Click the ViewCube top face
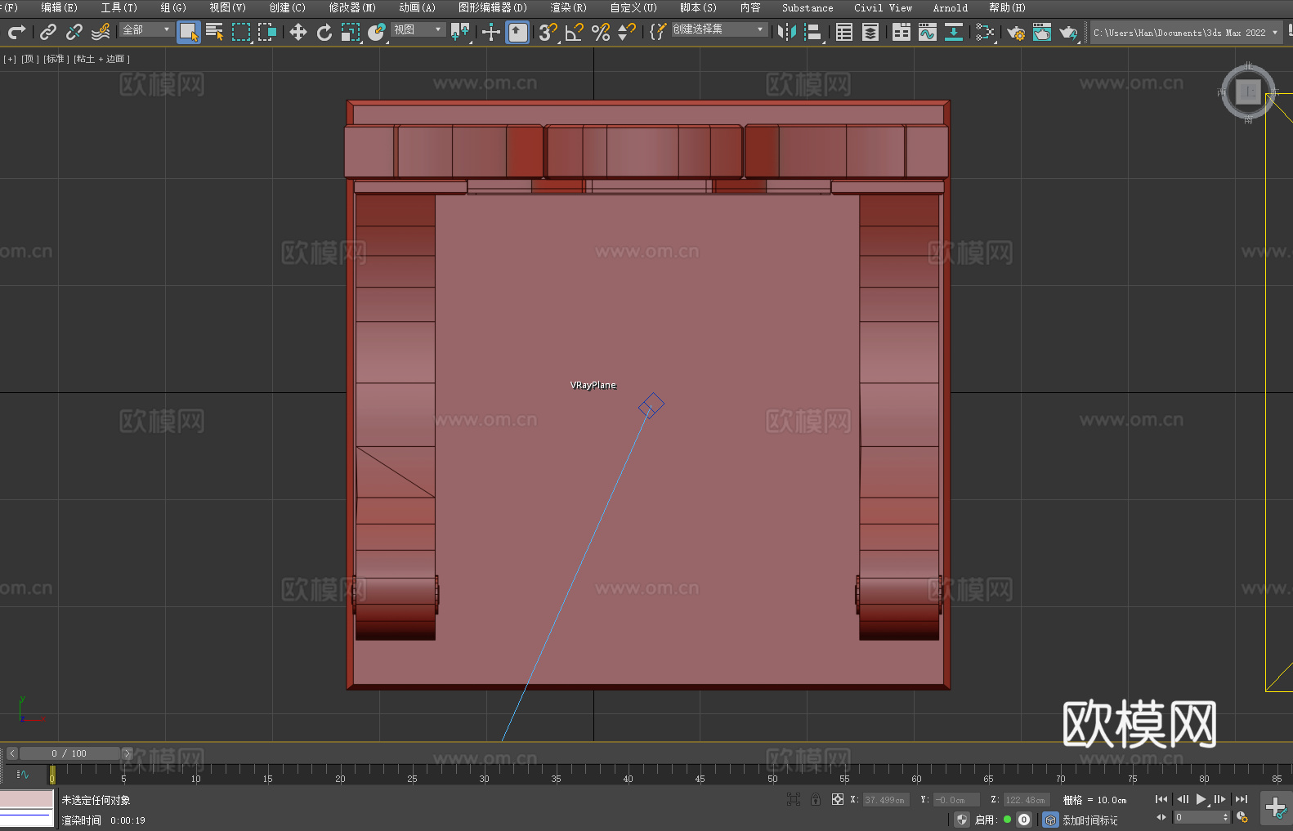The image size is (1293, 831). tap(1248, 92)
